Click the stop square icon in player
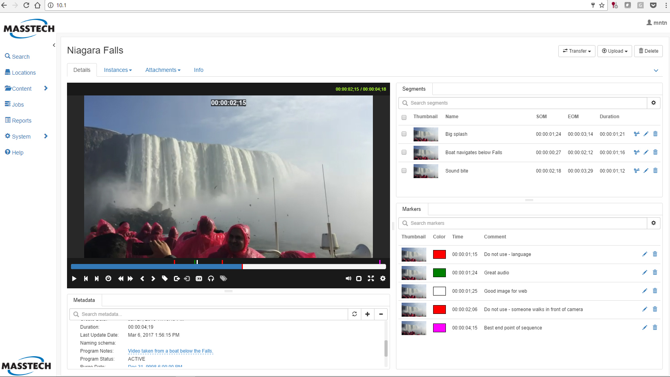This screenshot has height=377, width=670. tap(359, 278)
